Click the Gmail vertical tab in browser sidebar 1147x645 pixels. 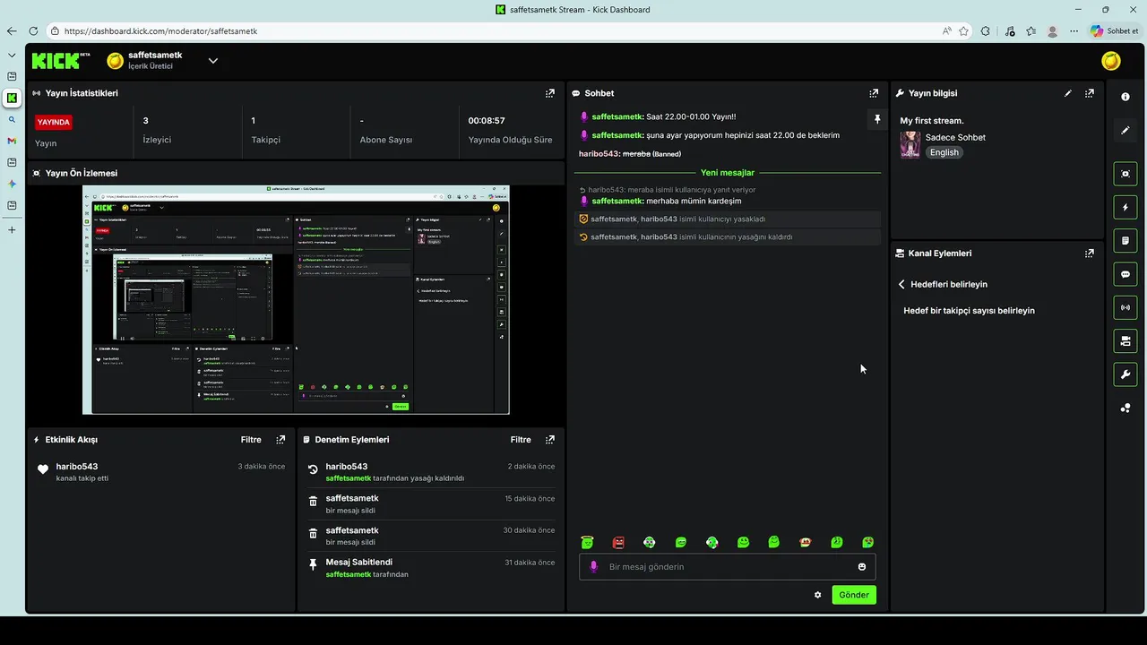click(x=12, y=141)
